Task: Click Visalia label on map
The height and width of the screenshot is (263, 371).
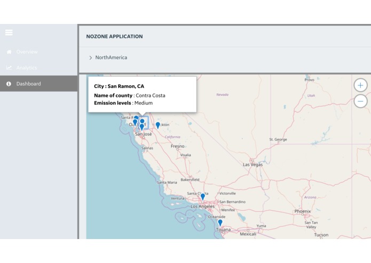Action: coord(186,155)
